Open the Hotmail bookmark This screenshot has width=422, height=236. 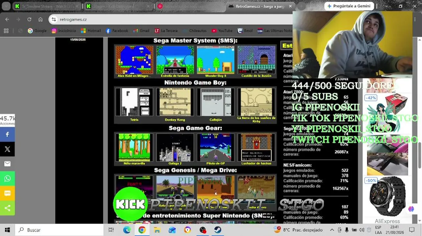tap(91, 31)
